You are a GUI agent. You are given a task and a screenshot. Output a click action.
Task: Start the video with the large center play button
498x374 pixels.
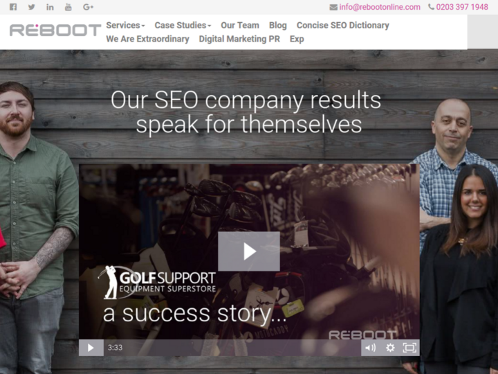tap(249, 251)
